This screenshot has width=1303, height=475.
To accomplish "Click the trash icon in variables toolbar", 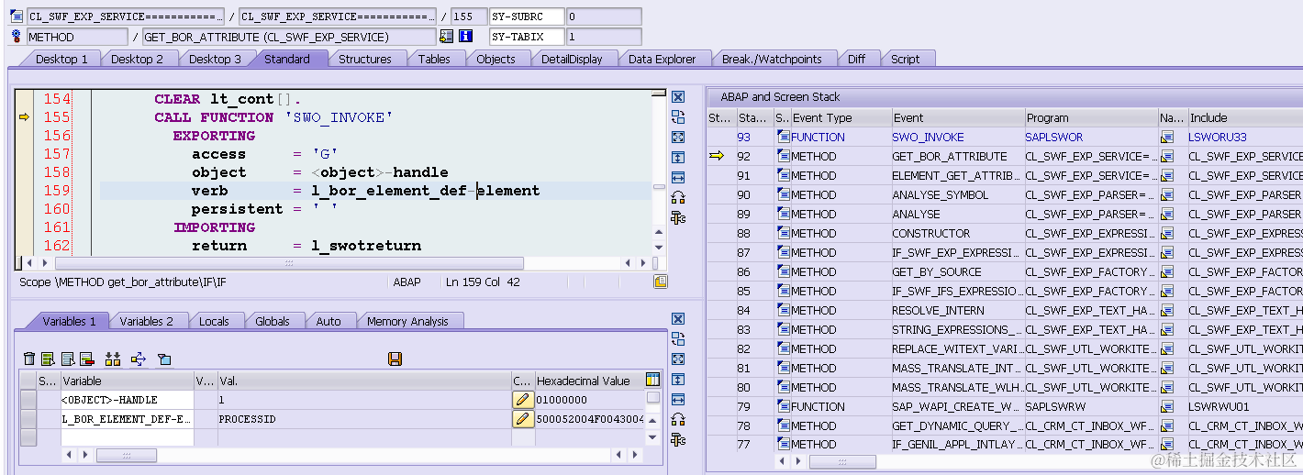I will point(29,359).
